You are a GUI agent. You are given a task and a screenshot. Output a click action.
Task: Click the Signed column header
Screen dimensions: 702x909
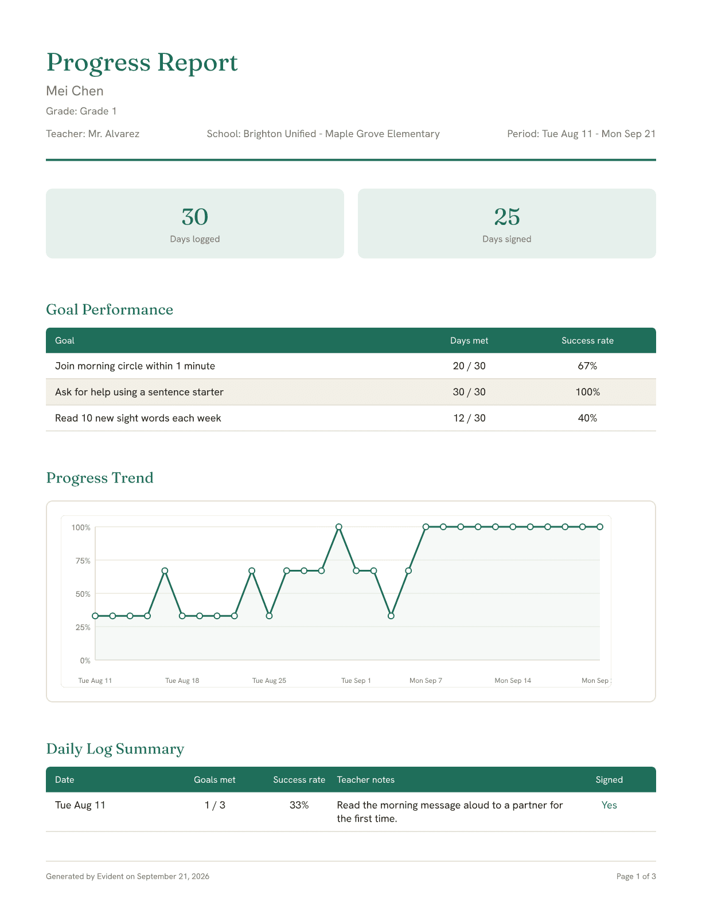[609, 780]
